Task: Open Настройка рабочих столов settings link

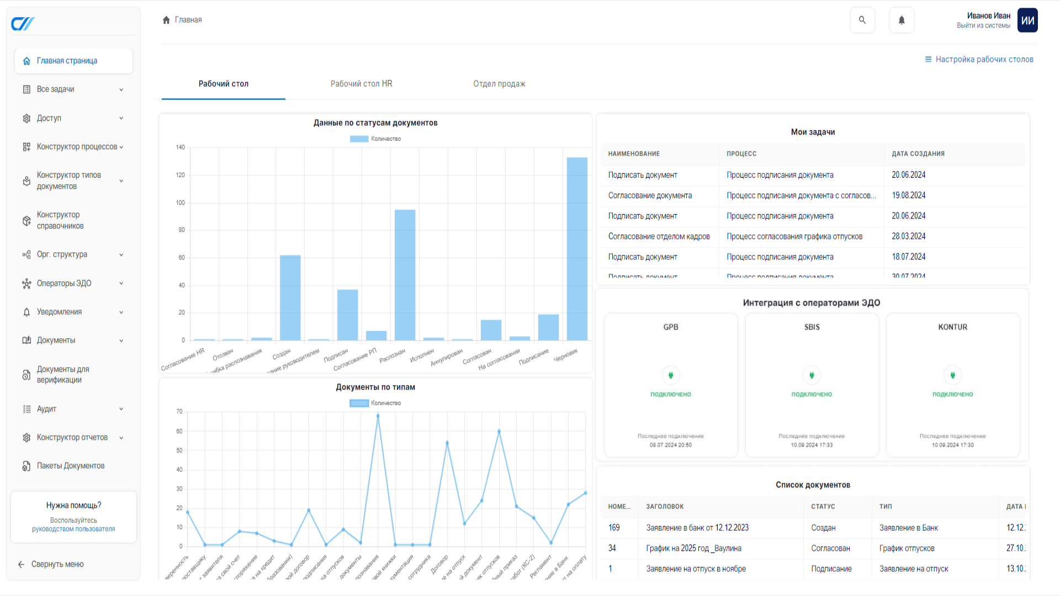Action: [979, 60]
